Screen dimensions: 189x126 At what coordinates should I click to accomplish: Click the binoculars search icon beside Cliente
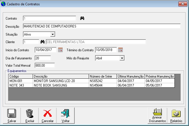click(42, 42)
